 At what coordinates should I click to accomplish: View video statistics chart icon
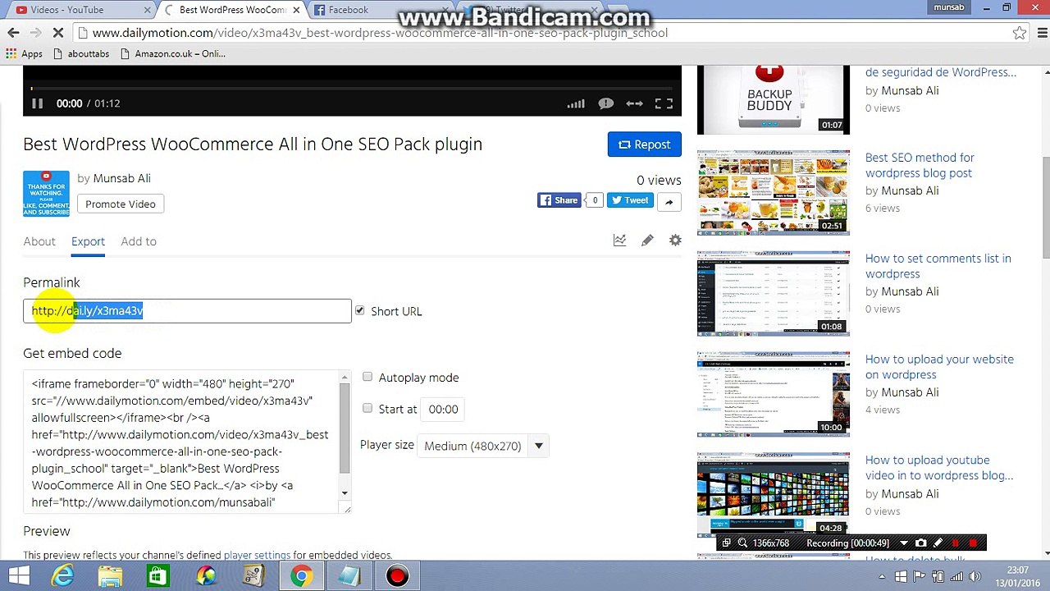point(619,241)
